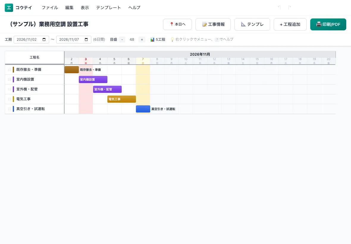Click blue color bar of 真空引き・試運転
351x244 pixels.
pyautogui.click(x=13, y=109)
